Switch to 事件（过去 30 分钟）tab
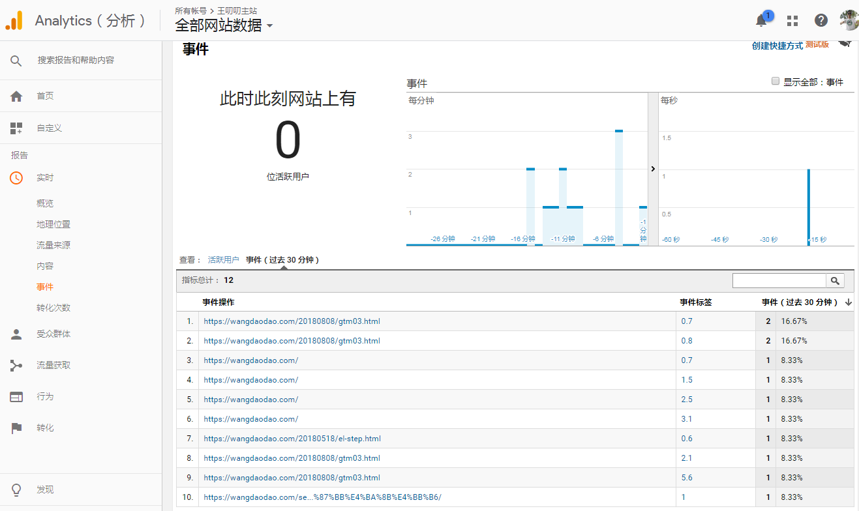Screen dimensions: 859x511 pos(282,260)
